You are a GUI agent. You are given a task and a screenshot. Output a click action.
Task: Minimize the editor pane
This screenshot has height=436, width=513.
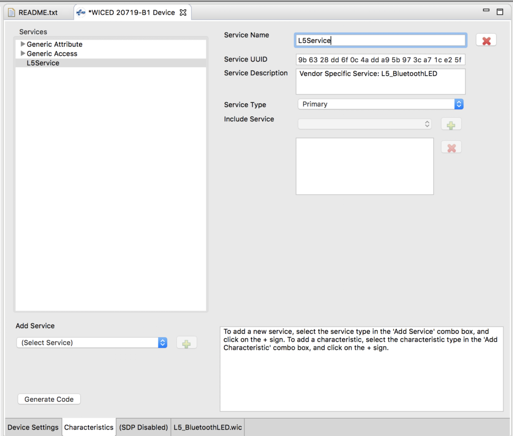486,11
